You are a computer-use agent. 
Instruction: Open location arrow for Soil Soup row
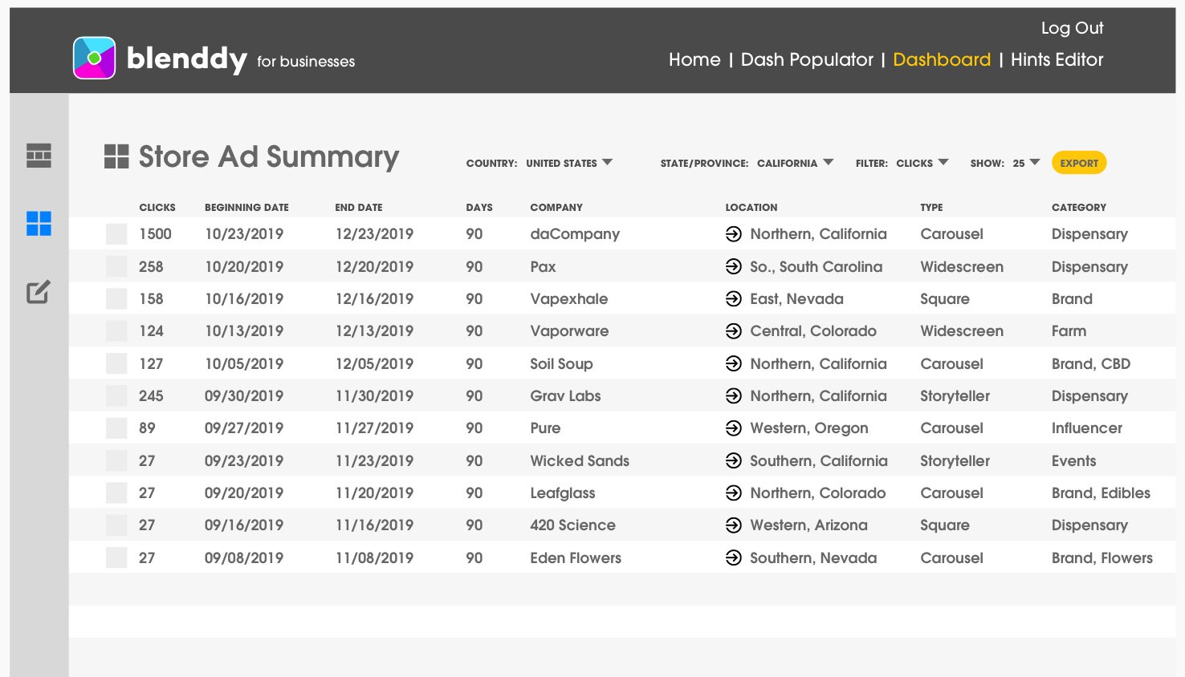coord(733,363)
